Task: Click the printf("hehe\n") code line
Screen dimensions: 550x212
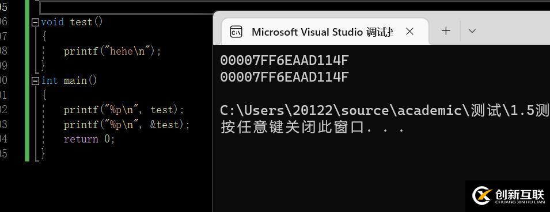Action: click(x=112, y=52)
